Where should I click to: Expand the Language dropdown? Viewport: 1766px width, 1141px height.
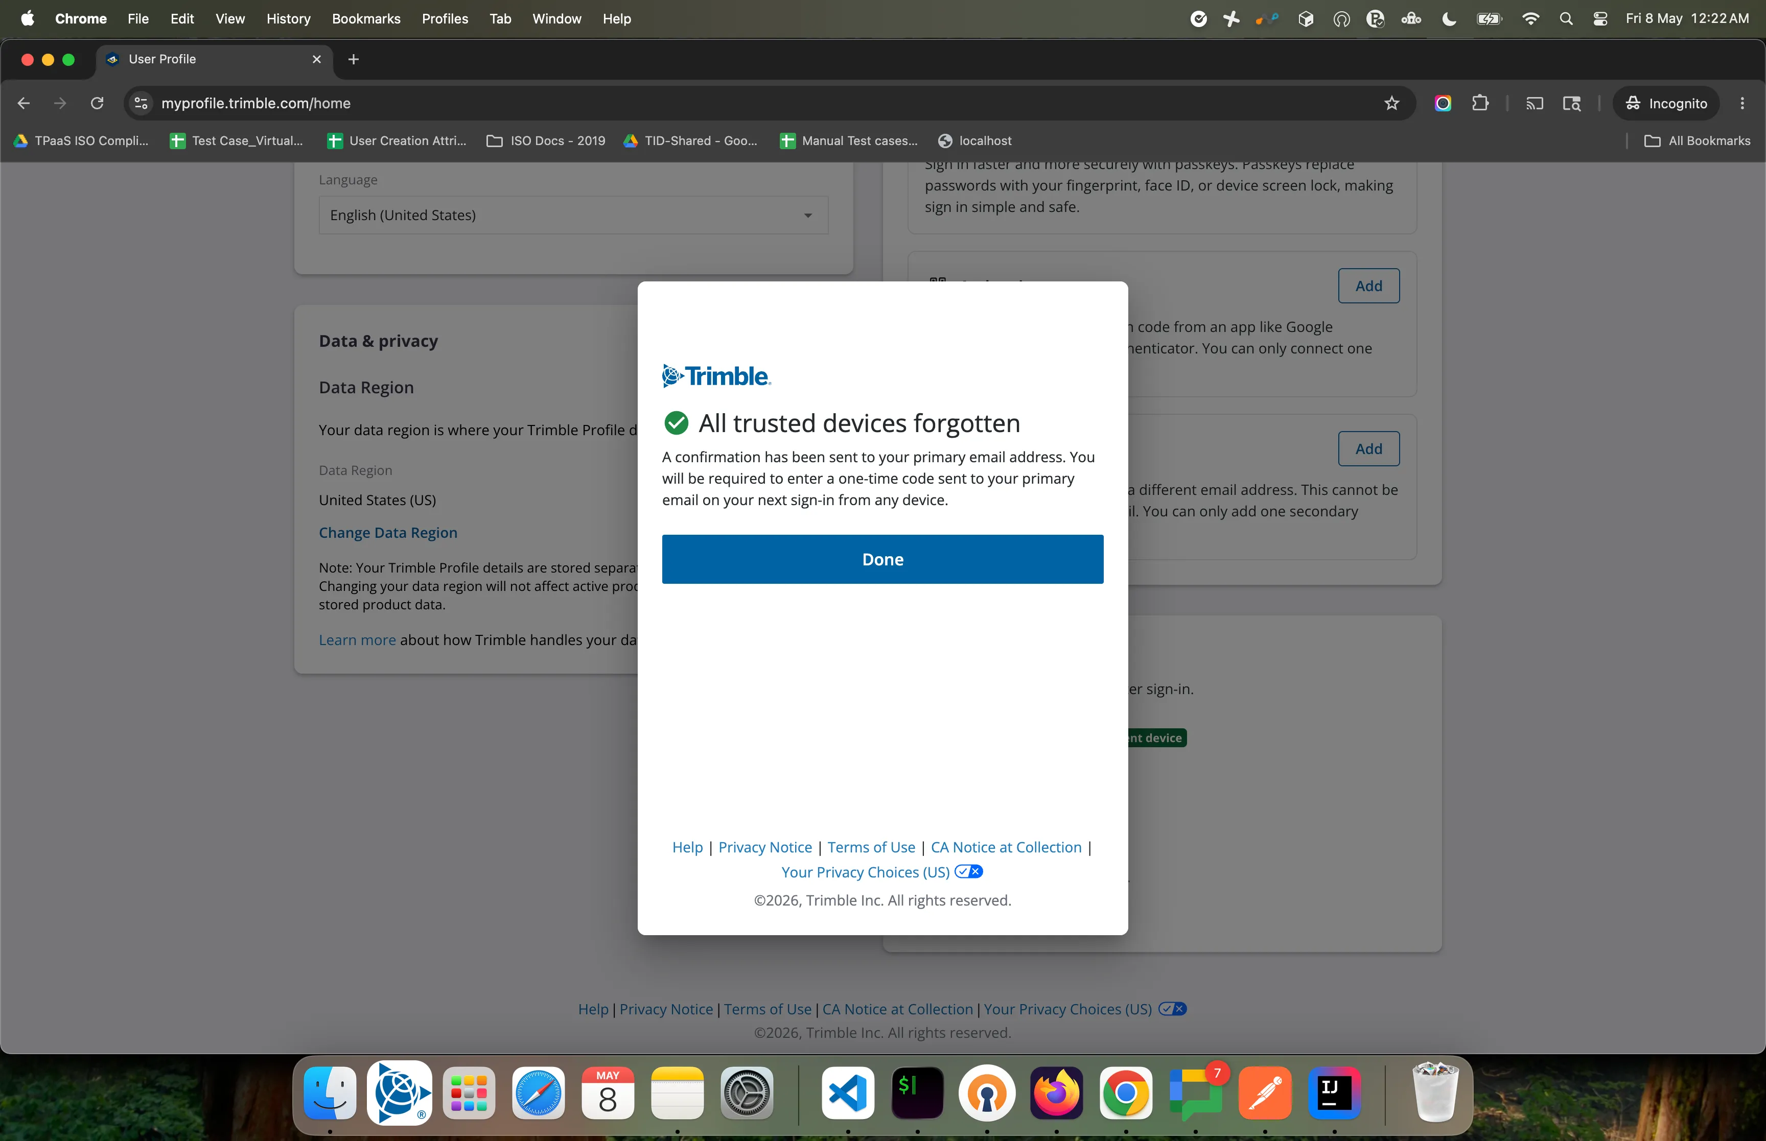coord(573,215)
